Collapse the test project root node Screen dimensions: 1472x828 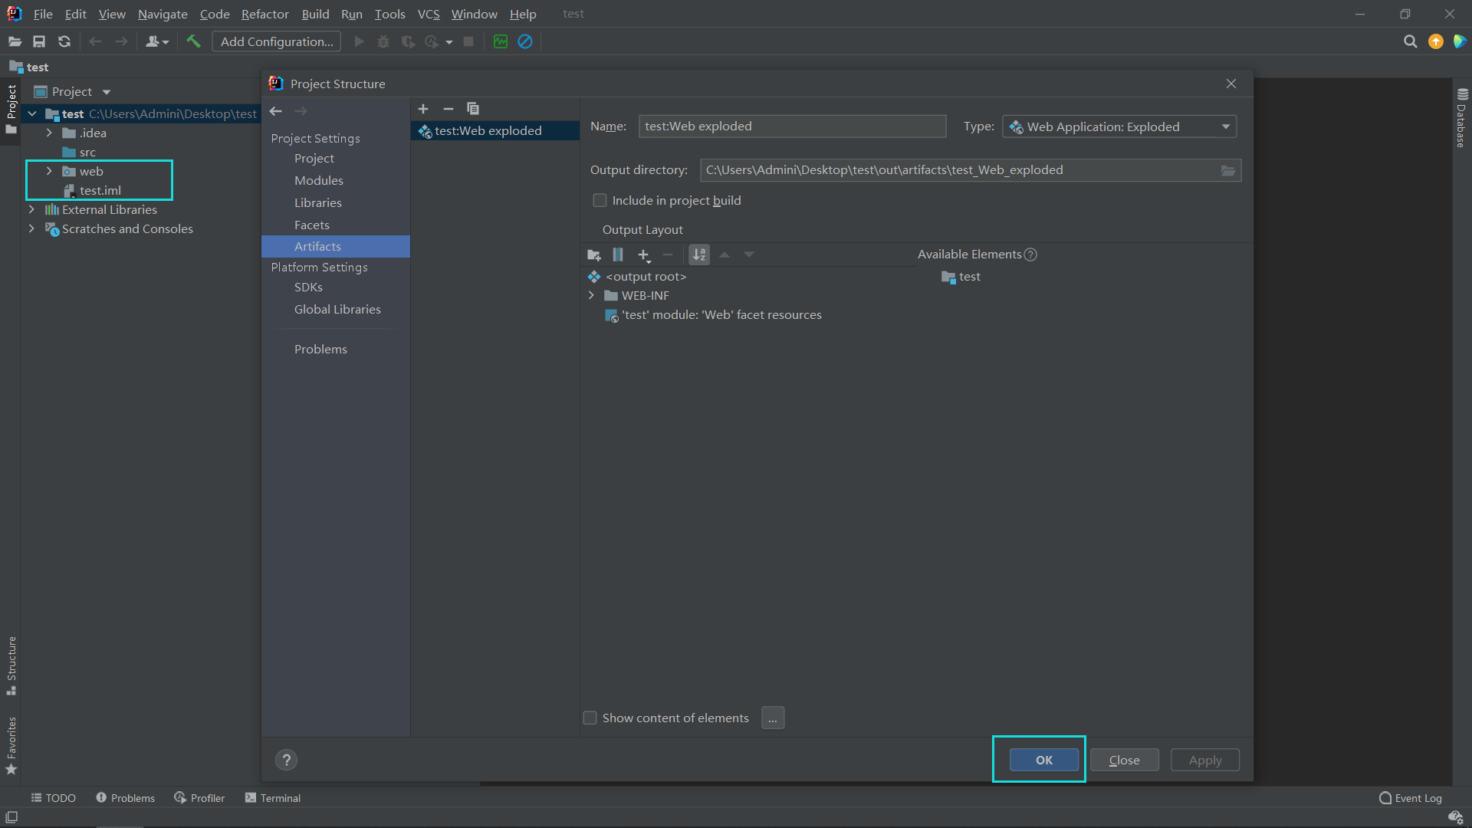[32, 113]
